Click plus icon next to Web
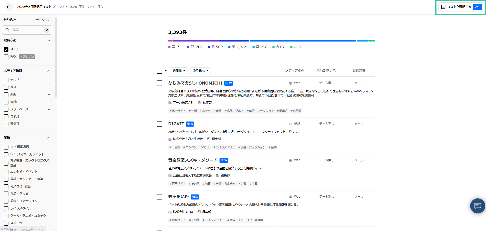 [49, 102]
